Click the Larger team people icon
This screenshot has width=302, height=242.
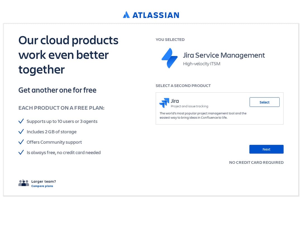24,183
